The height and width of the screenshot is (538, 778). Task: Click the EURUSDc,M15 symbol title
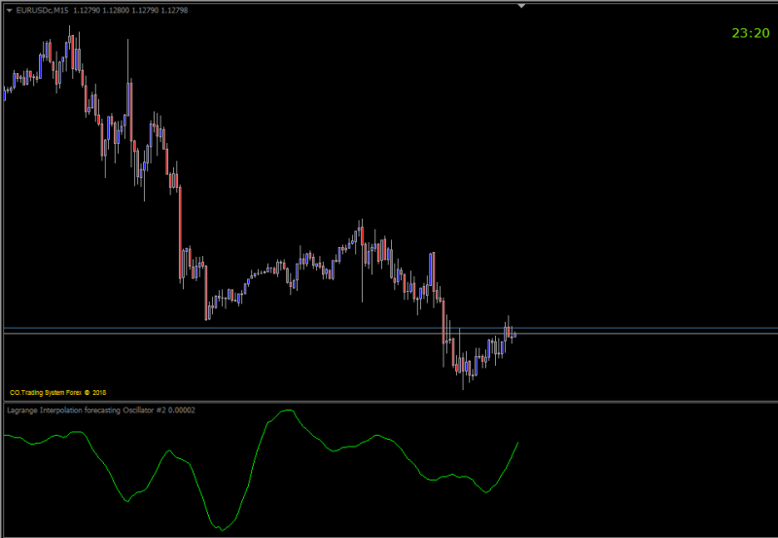pyautogui.click(x=42, y=11)
